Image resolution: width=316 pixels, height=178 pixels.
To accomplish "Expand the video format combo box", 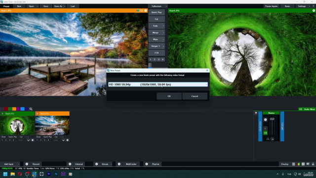I will point(206,85).
